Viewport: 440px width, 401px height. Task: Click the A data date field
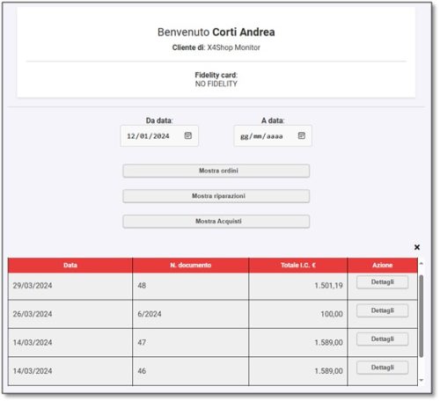273,135
